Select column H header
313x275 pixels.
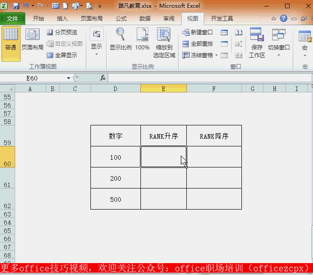click(x=274, y=89)
